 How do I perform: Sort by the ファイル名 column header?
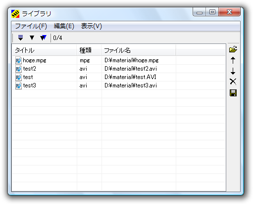point(139,50)
